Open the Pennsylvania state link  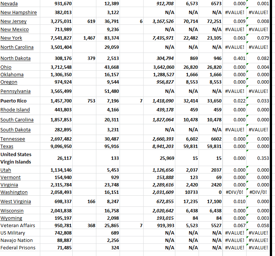click(x=16, y=91)
